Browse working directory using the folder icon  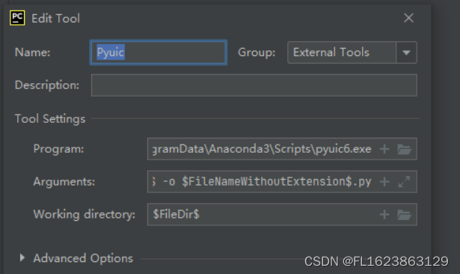coord(404,215)
